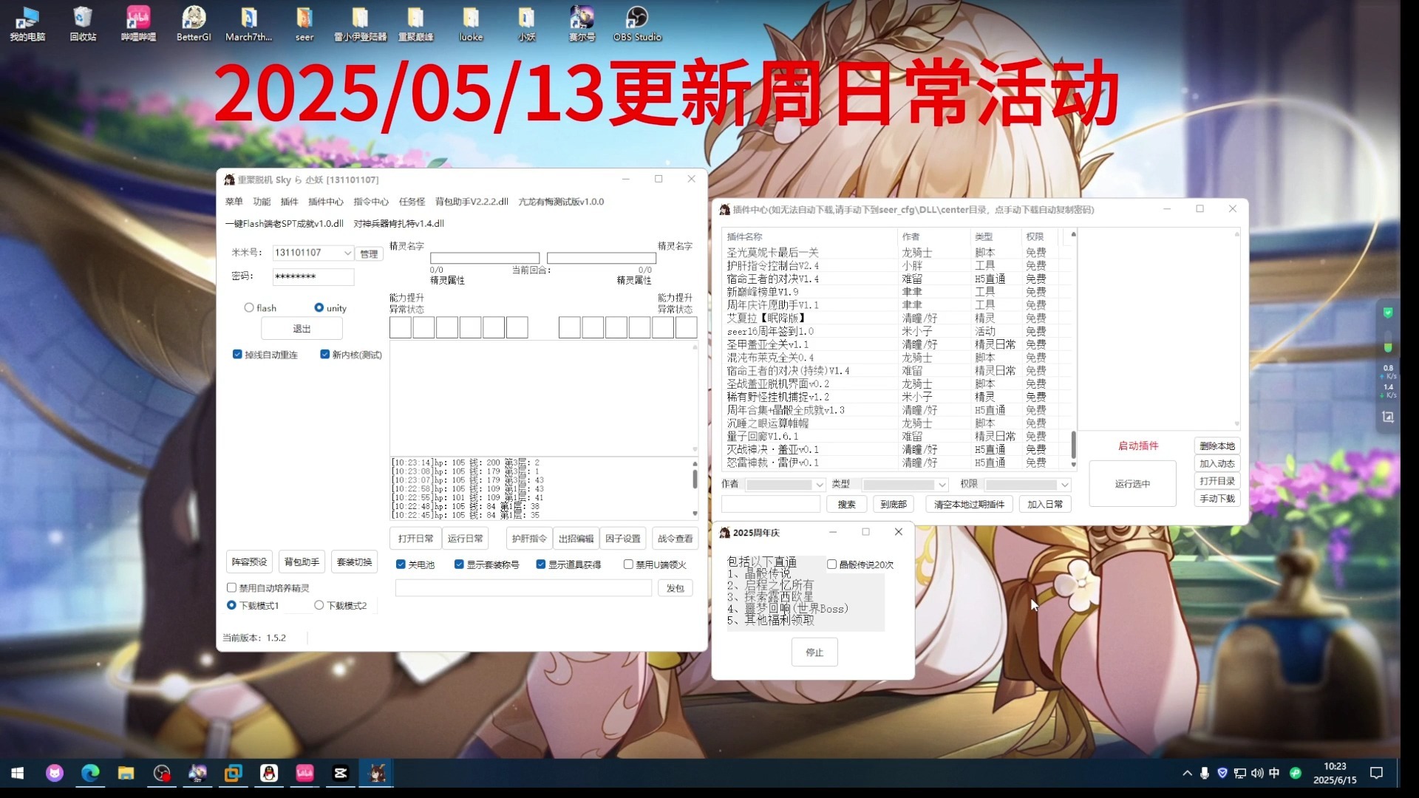This screenshot has height=798, width=1419.
Task: Show hidden tray icons chevron
Action: point(1187,773)
